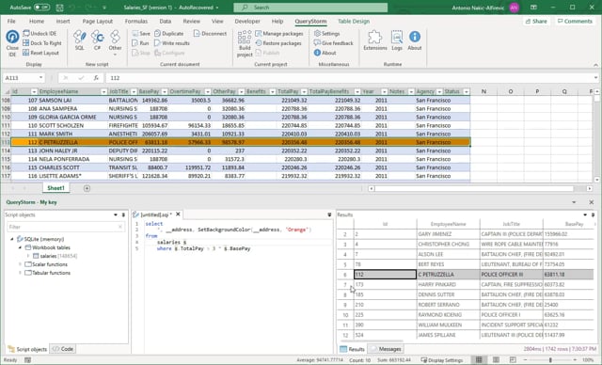Image resolution: width=602 pixels, height=365 pixels.
Task: Open QueryStorm Settings
Action: pyautogui.click(x=326, y=33)
